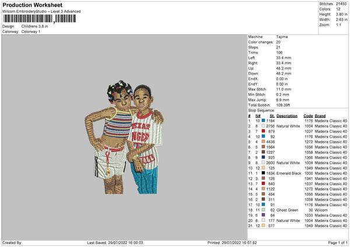This screenshot has width=350, height=247.
Task: Click the dark brown swatch in stop row 7
Action: (264, 152)
